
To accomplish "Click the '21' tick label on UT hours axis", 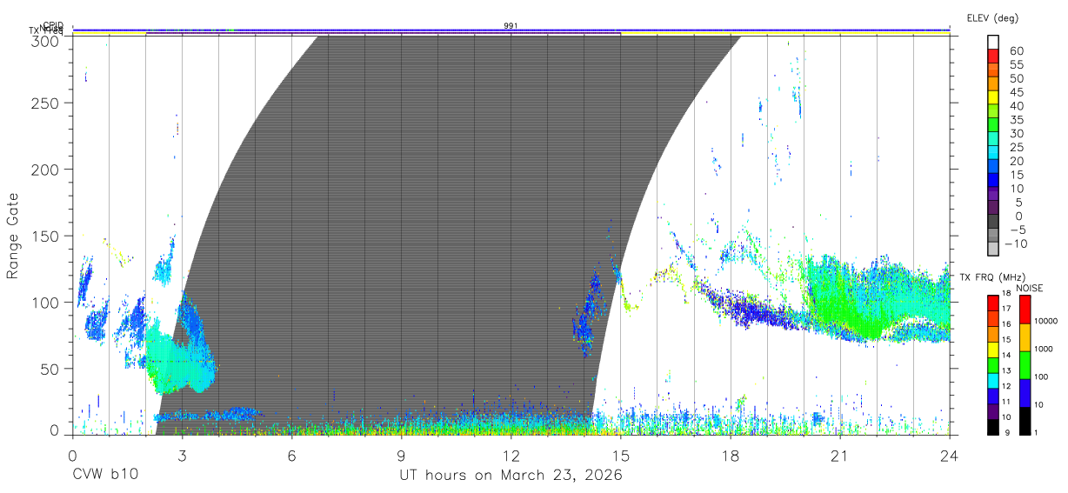I will (839, 455).
